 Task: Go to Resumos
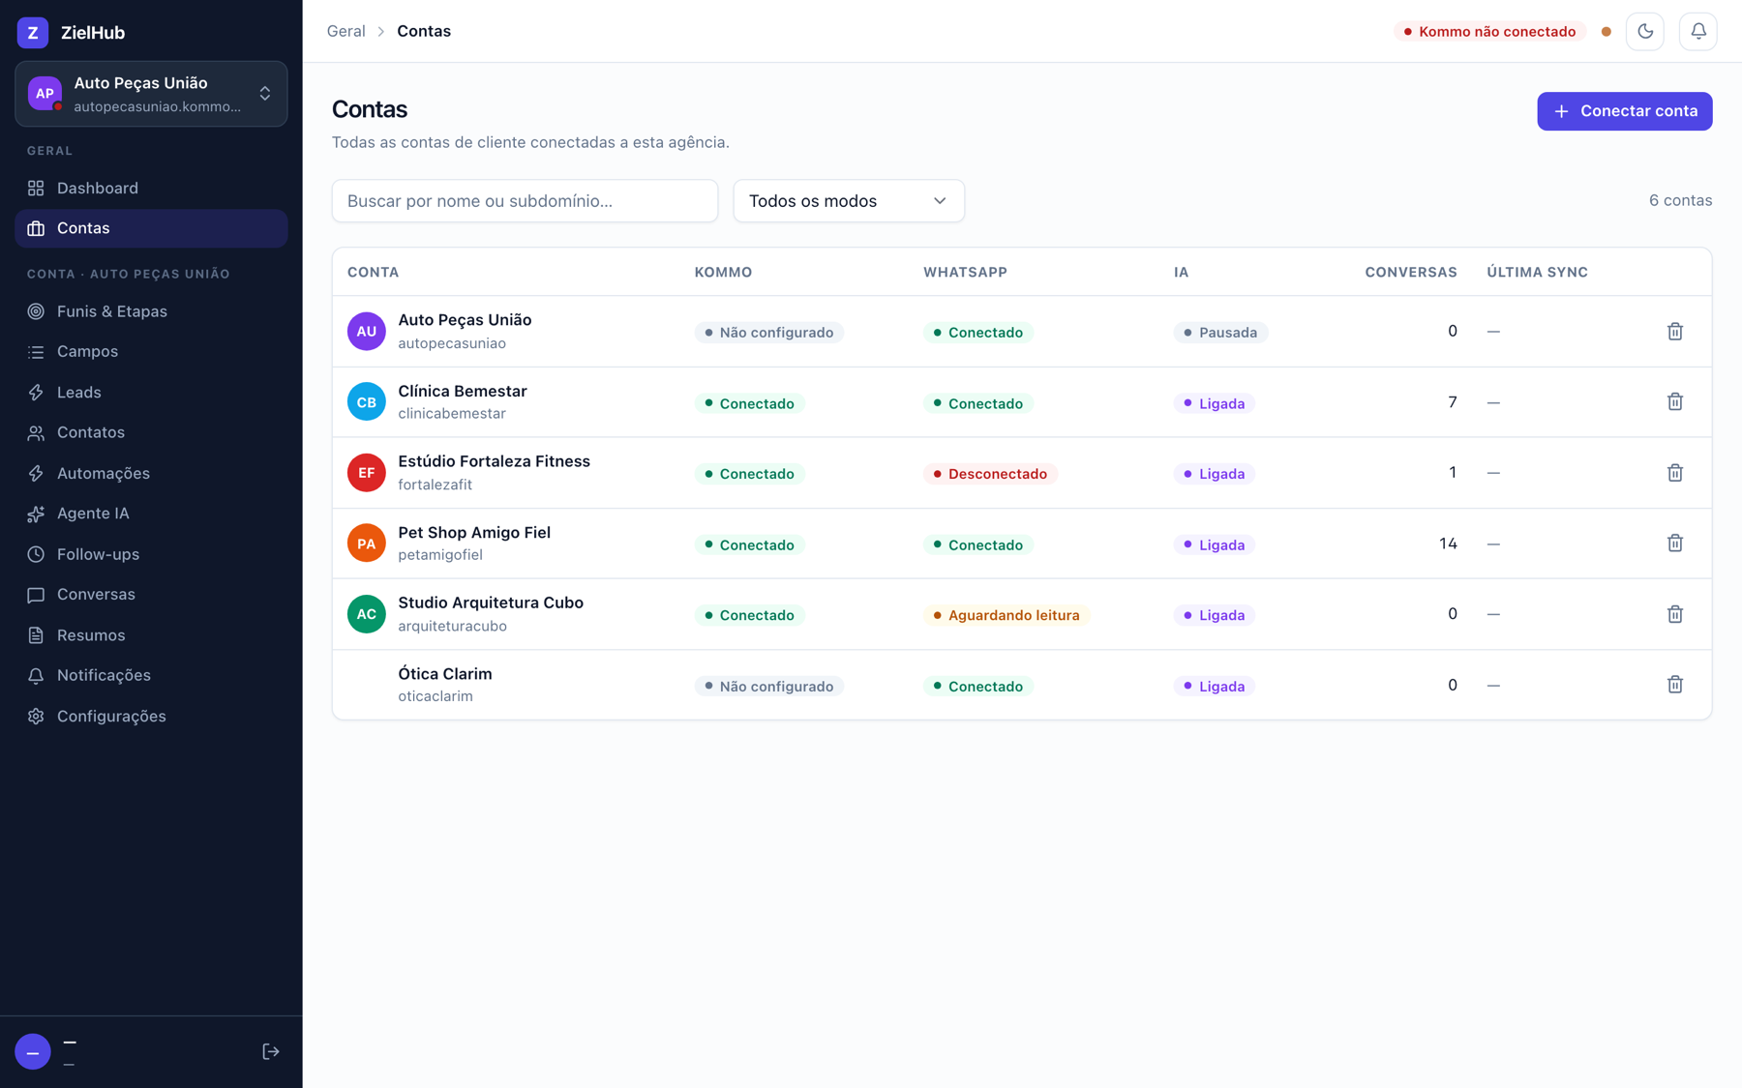pyautogui.click(x=151, y=634)
